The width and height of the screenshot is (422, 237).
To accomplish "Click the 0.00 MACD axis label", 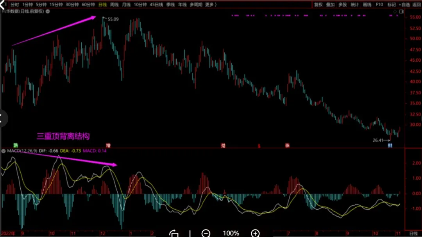I will [x=417, y=193].
